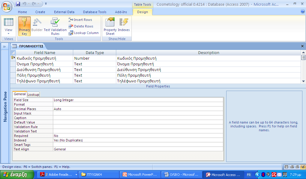Image resolution: width=306 pixels, height=179 pixels.
Task: Toggle the Indexes window
Action: tap(124, 24)
